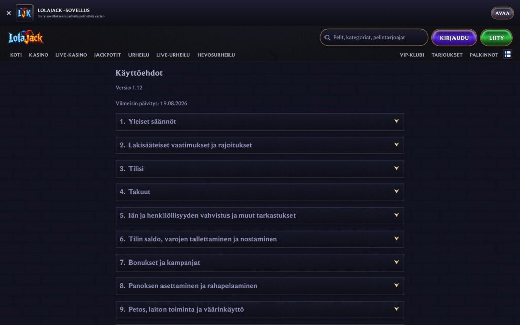Viewport: 520px width, 325px height.
Task: Click the search magnifier icon
Action: coord(328,38)
